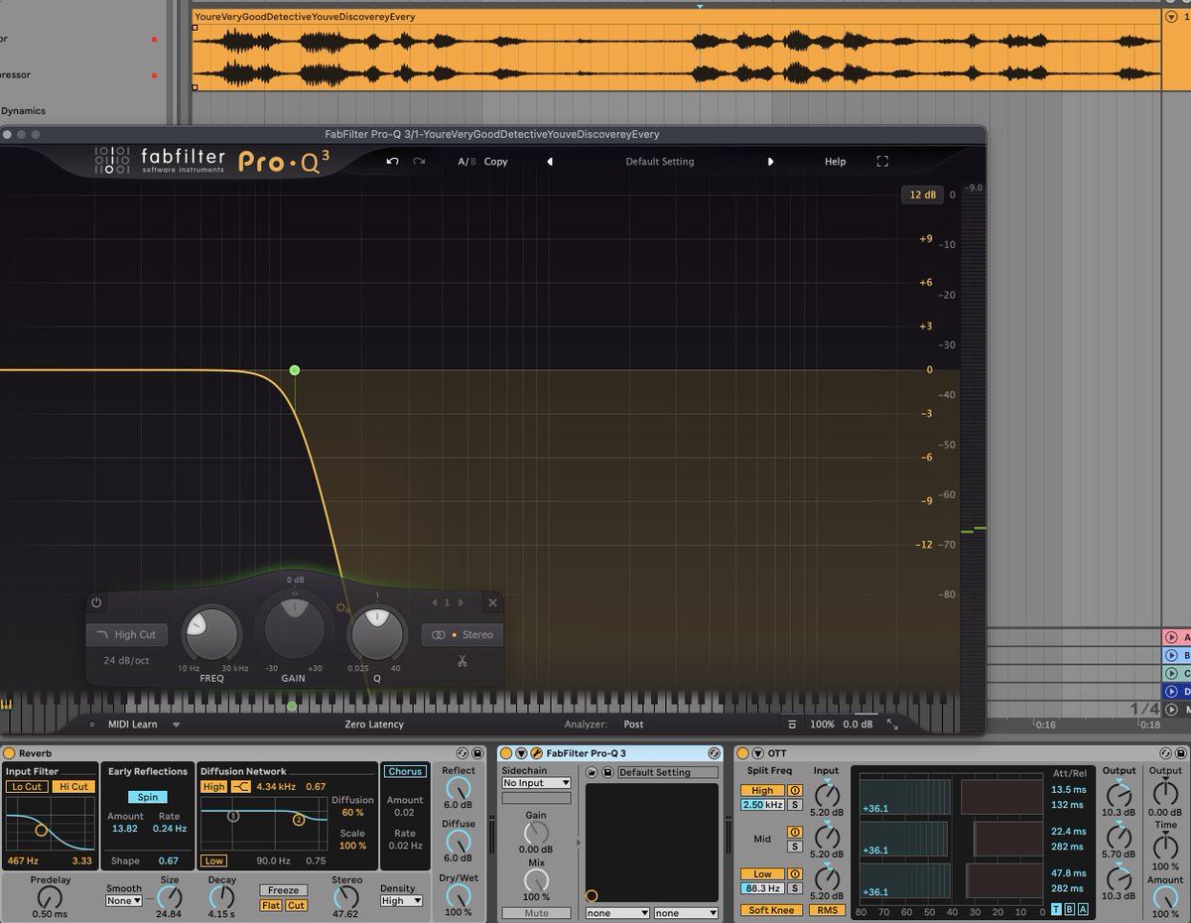
Task: Click the redo arrow in Pro-Q 3
Action: pyautogui.click(x=419, y=162)
